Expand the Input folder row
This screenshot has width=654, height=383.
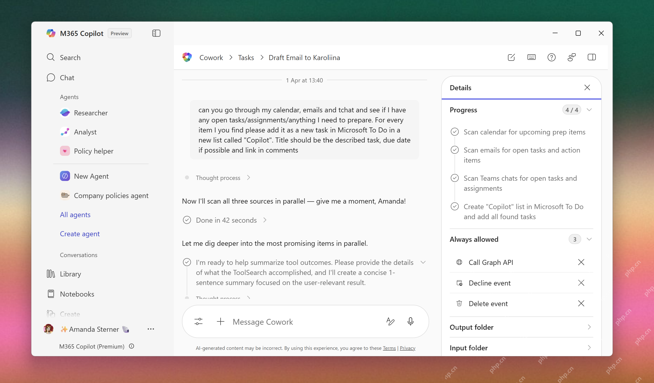521,348
